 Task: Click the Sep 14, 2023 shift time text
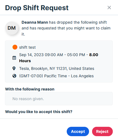point(52,55)
